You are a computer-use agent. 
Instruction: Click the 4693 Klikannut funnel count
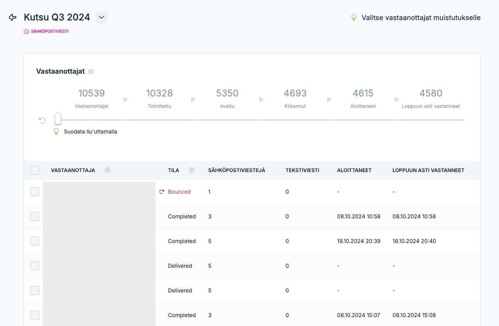(x=295, y=93)
